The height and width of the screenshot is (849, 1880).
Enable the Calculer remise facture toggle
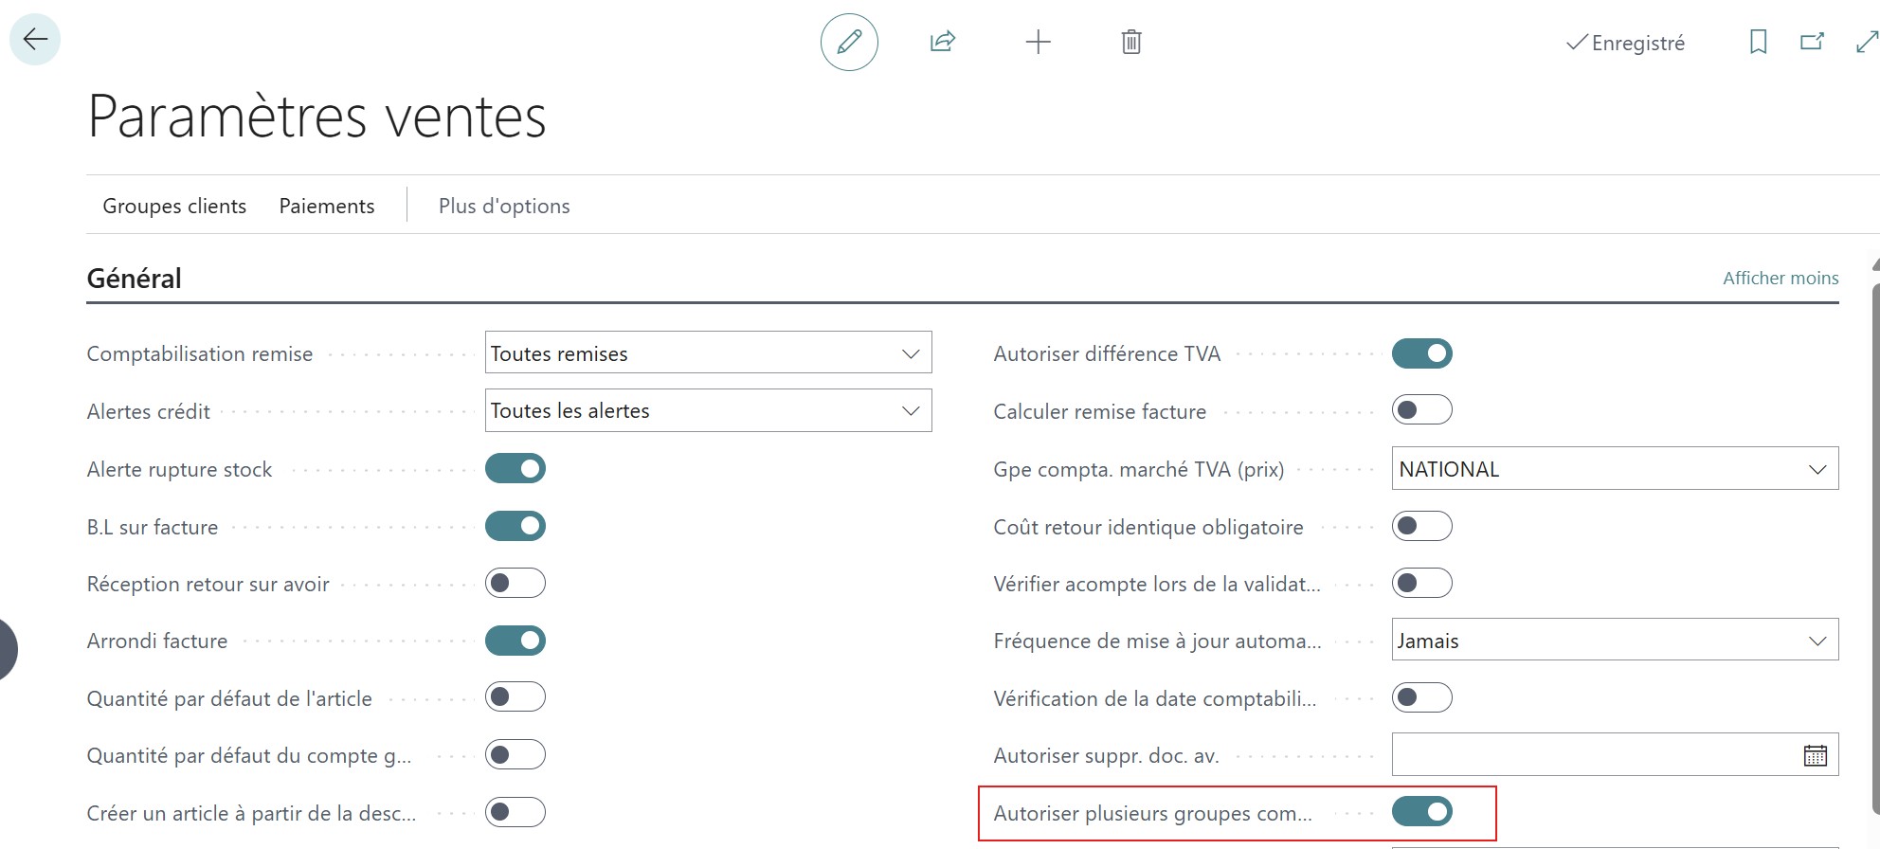pyautogui.click(x=1421, y=410)
